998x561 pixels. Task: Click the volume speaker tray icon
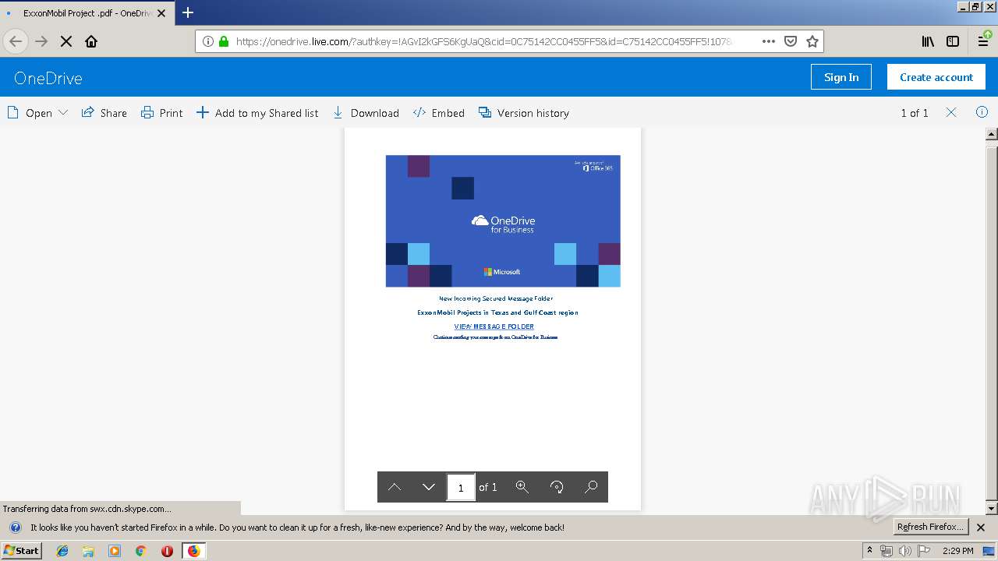pos(904,551)
